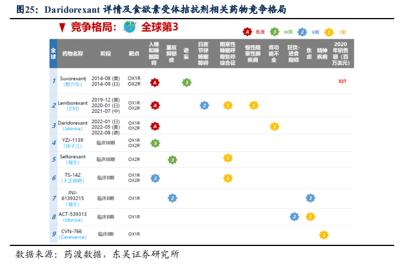The width and height of the screenshot is (404, 264).
Task: Click the drug name ACT-539313
Action: tap(73, 214)
